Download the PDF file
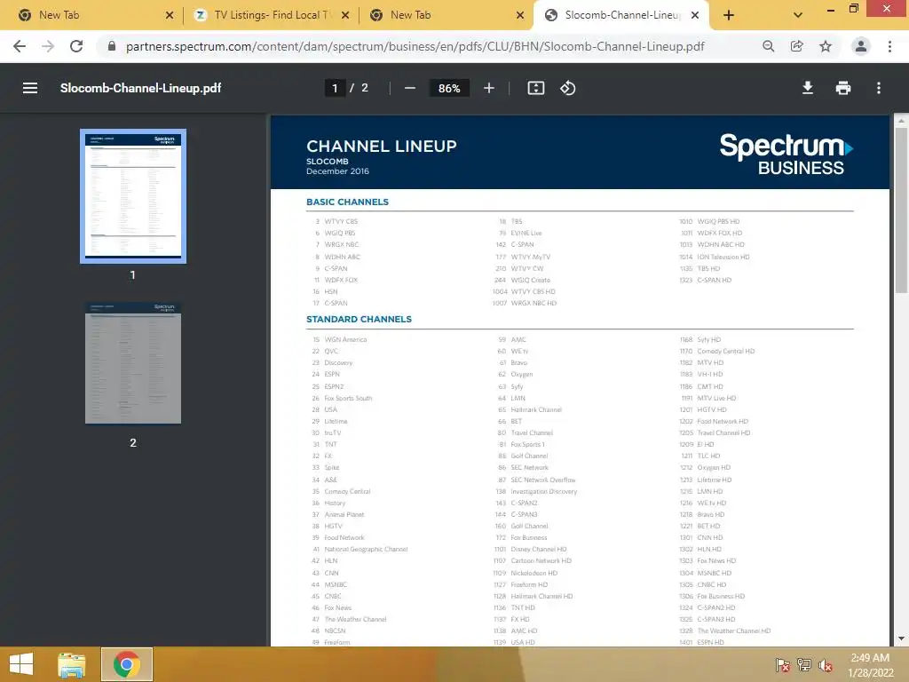909x682 pixels. pos(807,88)
